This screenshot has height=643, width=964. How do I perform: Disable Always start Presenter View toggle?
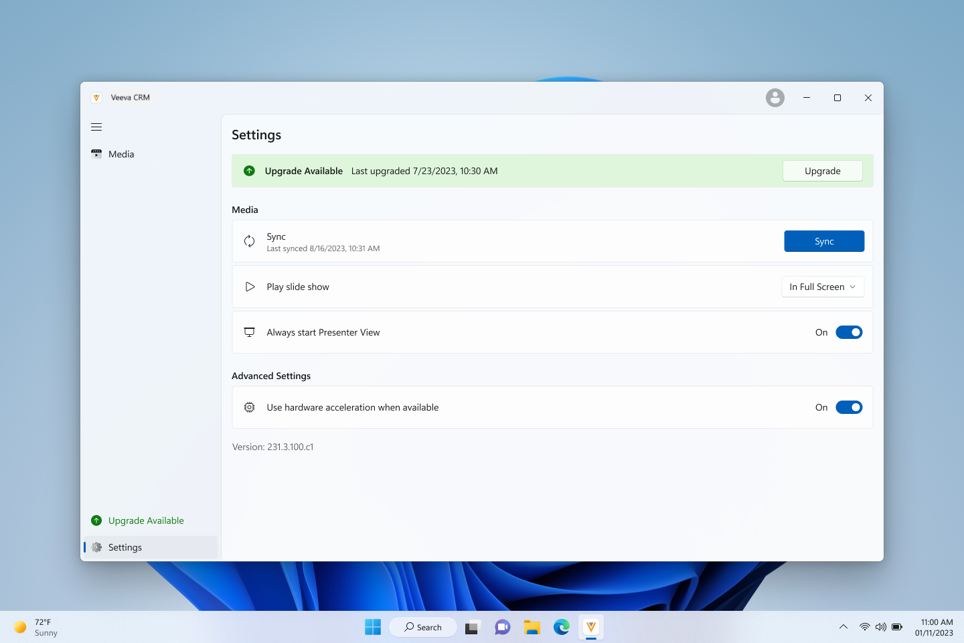tap(849, 332)
